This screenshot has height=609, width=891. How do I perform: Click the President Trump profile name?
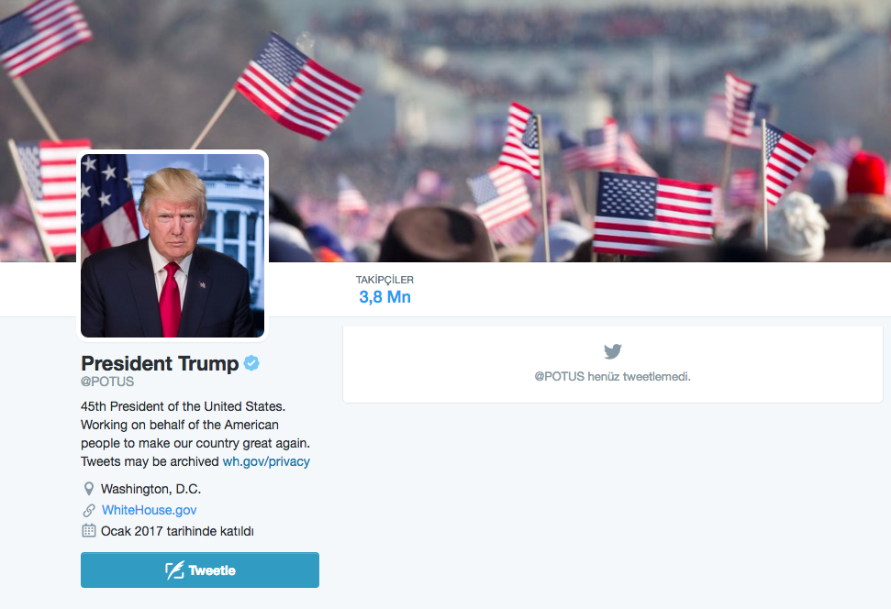tap(160, 363)
